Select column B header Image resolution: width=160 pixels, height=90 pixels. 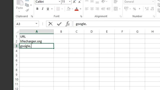(x=61, y=32)
